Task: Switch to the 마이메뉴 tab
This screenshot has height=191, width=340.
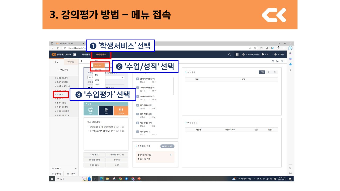Action: click(x=71, y=62)
